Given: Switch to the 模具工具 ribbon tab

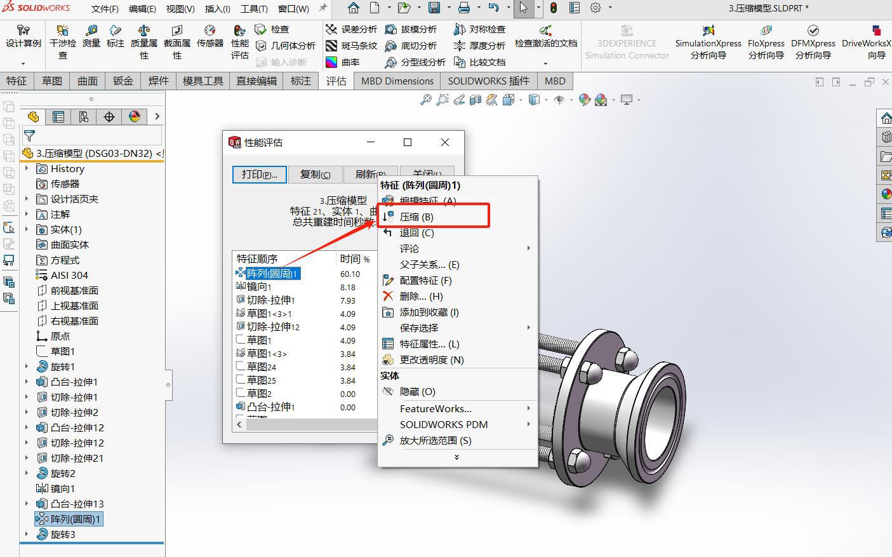Looking at the screenshot, I should (202, 81).
